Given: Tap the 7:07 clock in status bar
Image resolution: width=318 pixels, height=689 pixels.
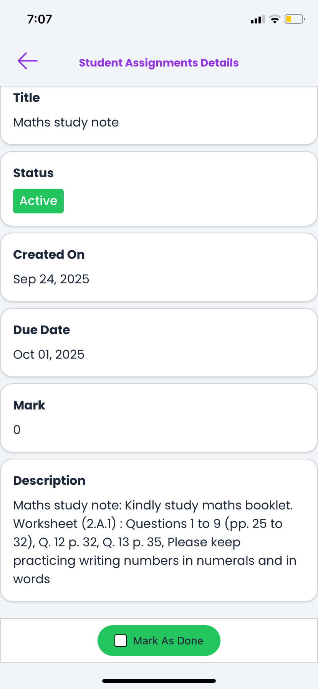Looking at the screenshot, I should coord(40,19).
